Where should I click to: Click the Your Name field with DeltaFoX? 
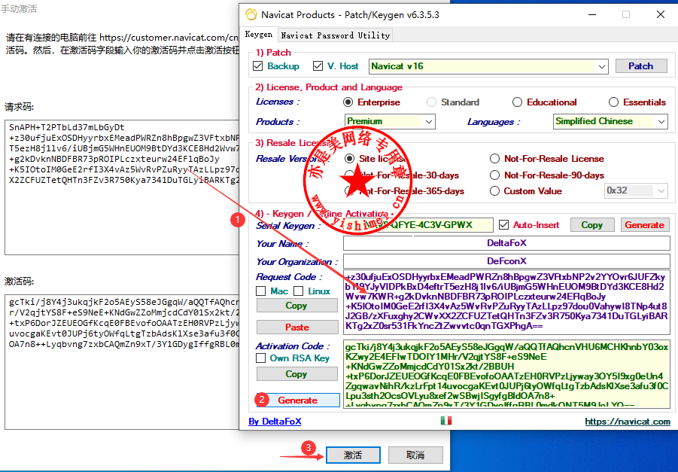tap(506, 243)
